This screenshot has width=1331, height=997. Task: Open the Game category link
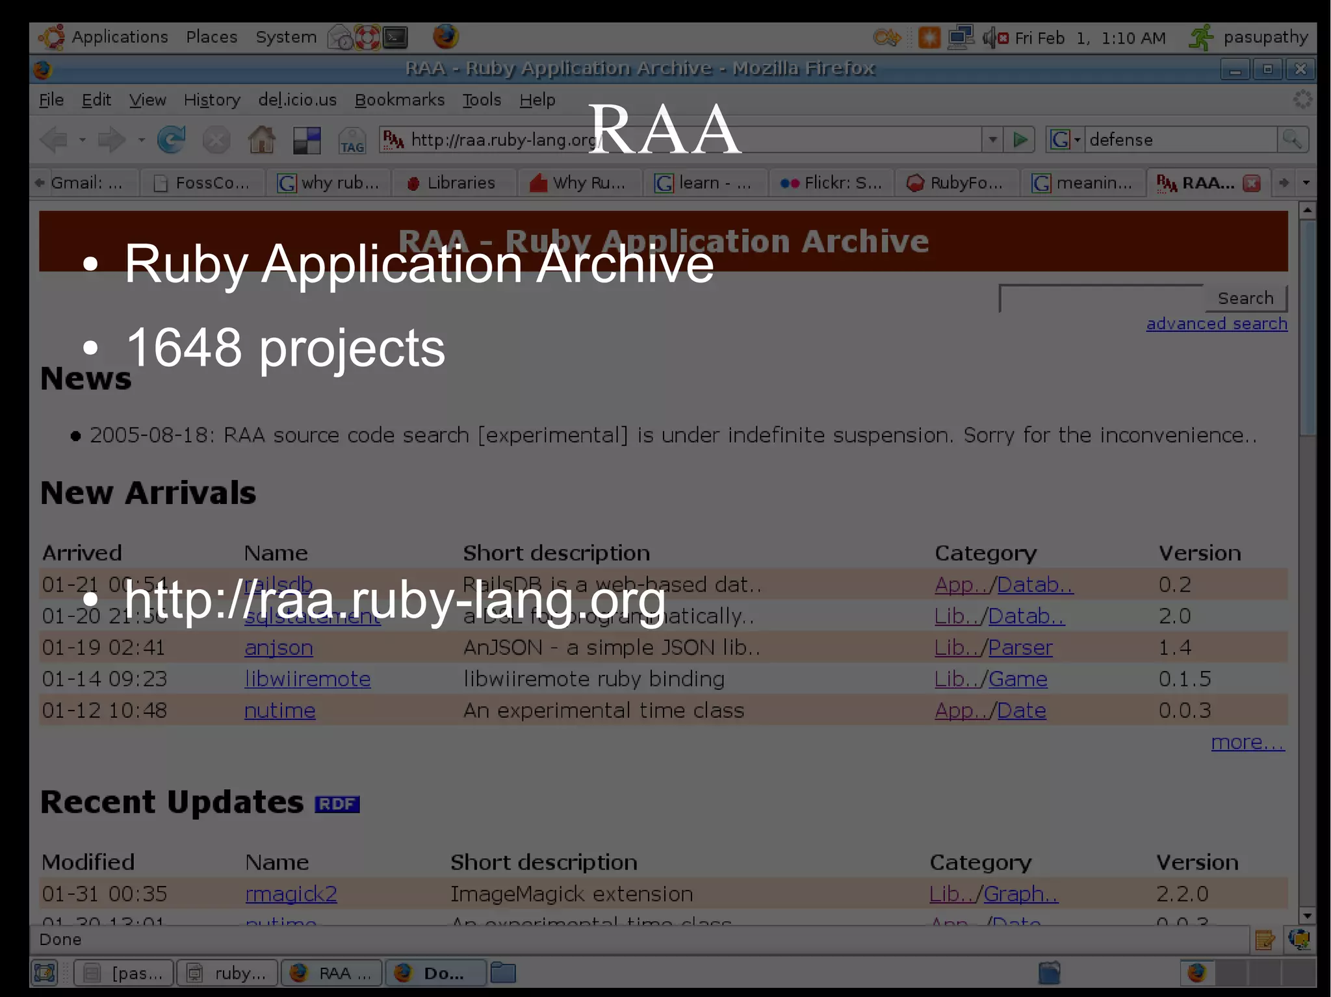tap(1018, 679)
